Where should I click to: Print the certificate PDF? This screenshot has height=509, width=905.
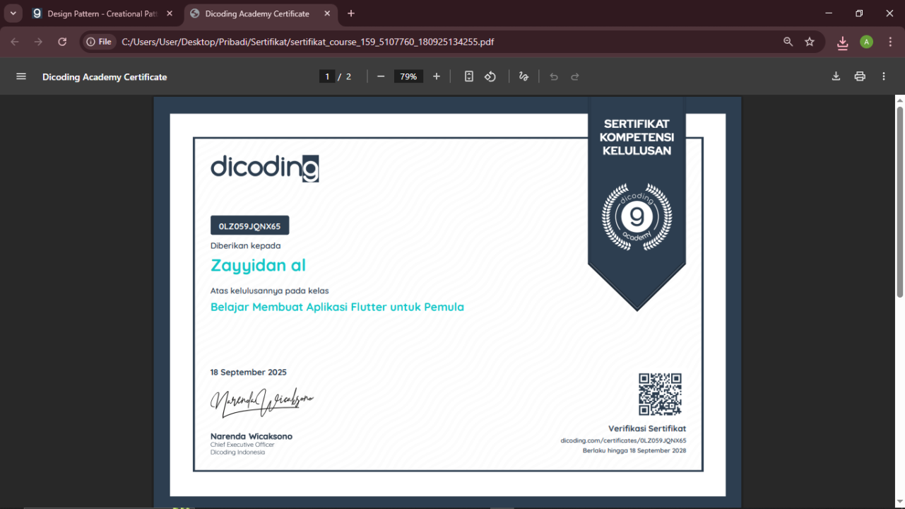[x=860, y=76]
